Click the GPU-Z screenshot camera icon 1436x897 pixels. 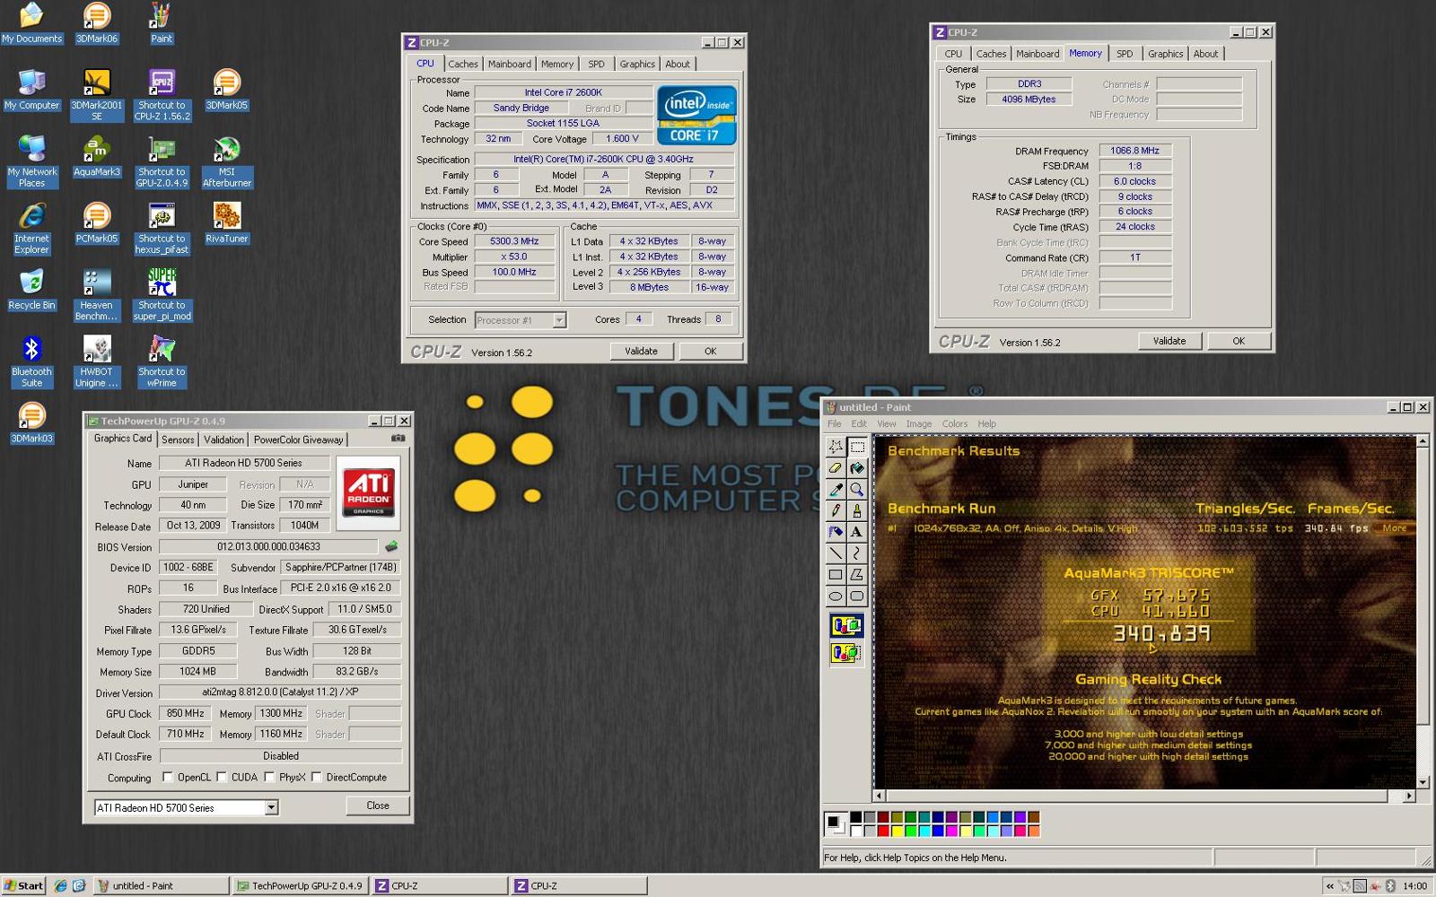[x=398, y=439]
